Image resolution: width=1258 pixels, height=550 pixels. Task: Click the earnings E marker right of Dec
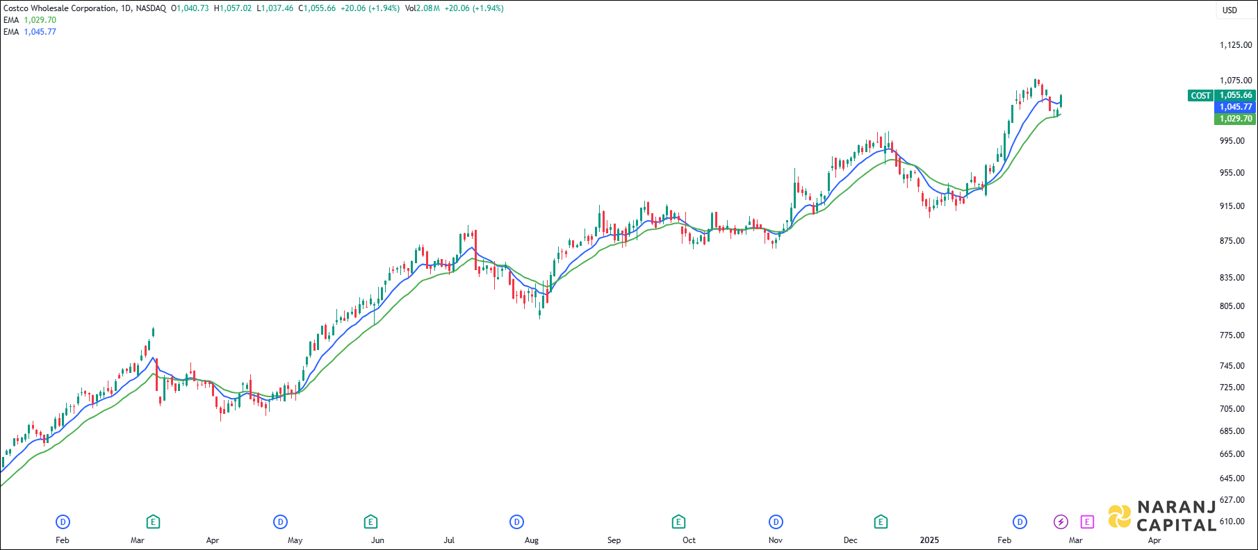[x=881, y=522]
